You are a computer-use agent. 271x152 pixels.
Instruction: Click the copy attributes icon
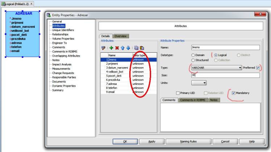pos(136,48)
